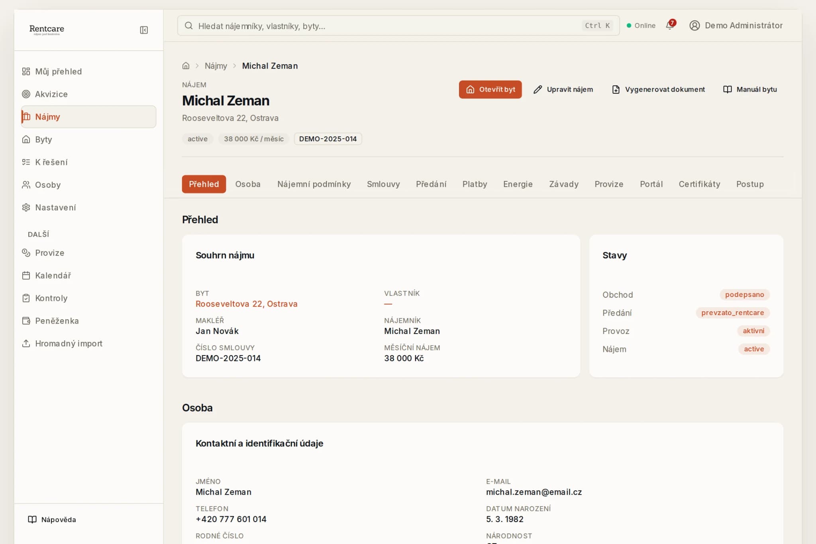
Task: Click the search magnifier icon
Action: pos(189,26)
